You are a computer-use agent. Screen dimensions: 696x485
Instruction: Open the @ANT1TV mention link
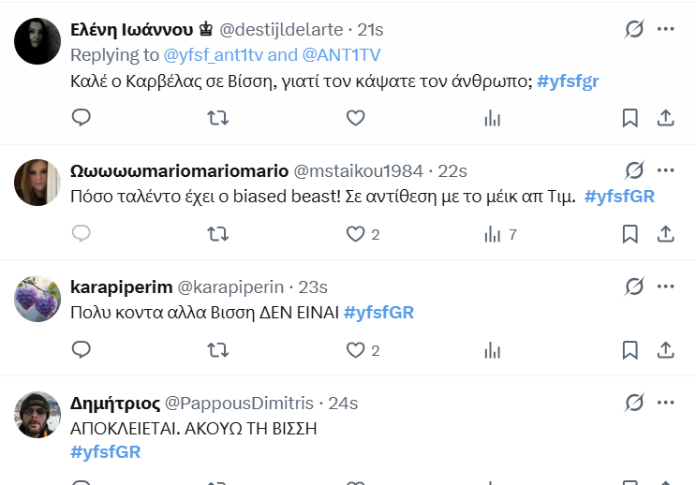pyautogui.click(x=344, y=54)
